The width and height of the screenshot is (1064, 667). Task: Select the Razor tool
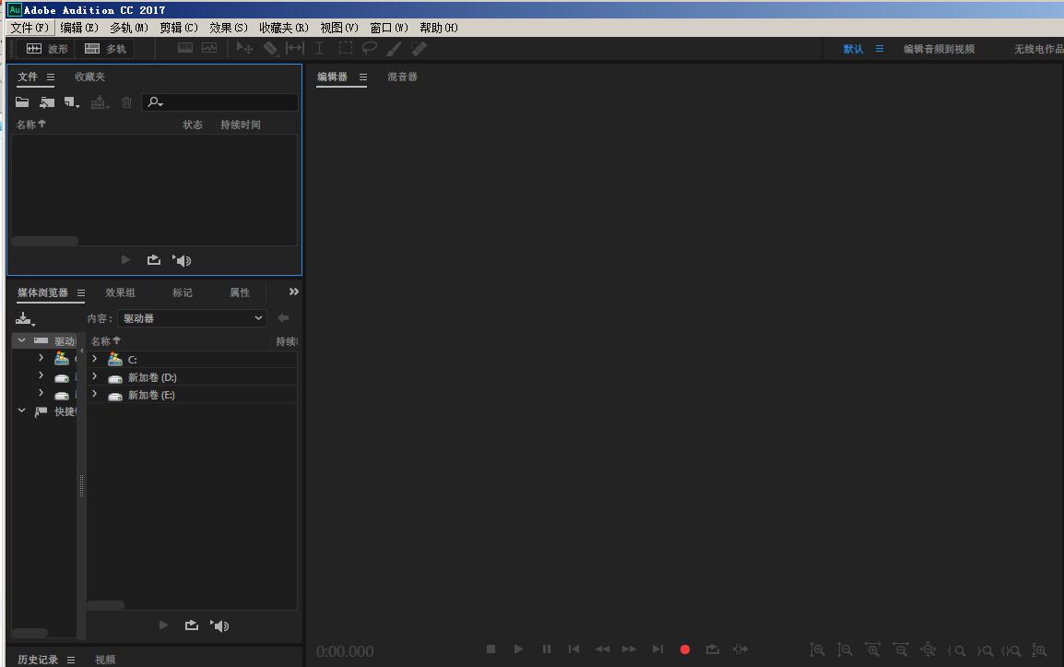tap(271, 48)
